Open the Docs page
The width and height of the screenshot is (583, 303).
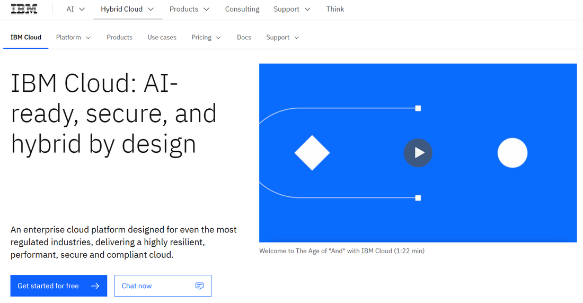[x=244, y=38]
